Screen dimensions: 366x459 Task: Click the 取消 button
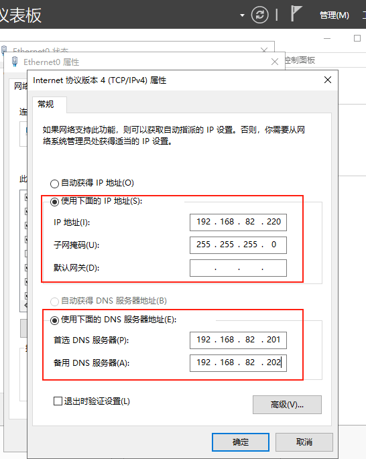tap(304, 442)
